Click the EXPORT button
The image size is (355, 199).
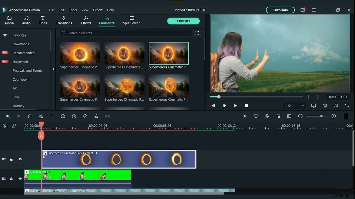click(183, 21)
